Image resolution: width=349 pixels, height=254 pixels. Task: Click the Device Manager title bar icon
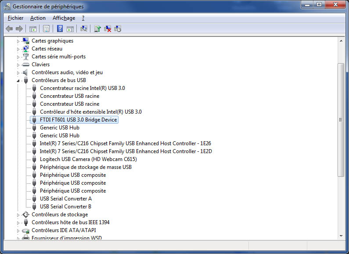click(x=7, y=7)
